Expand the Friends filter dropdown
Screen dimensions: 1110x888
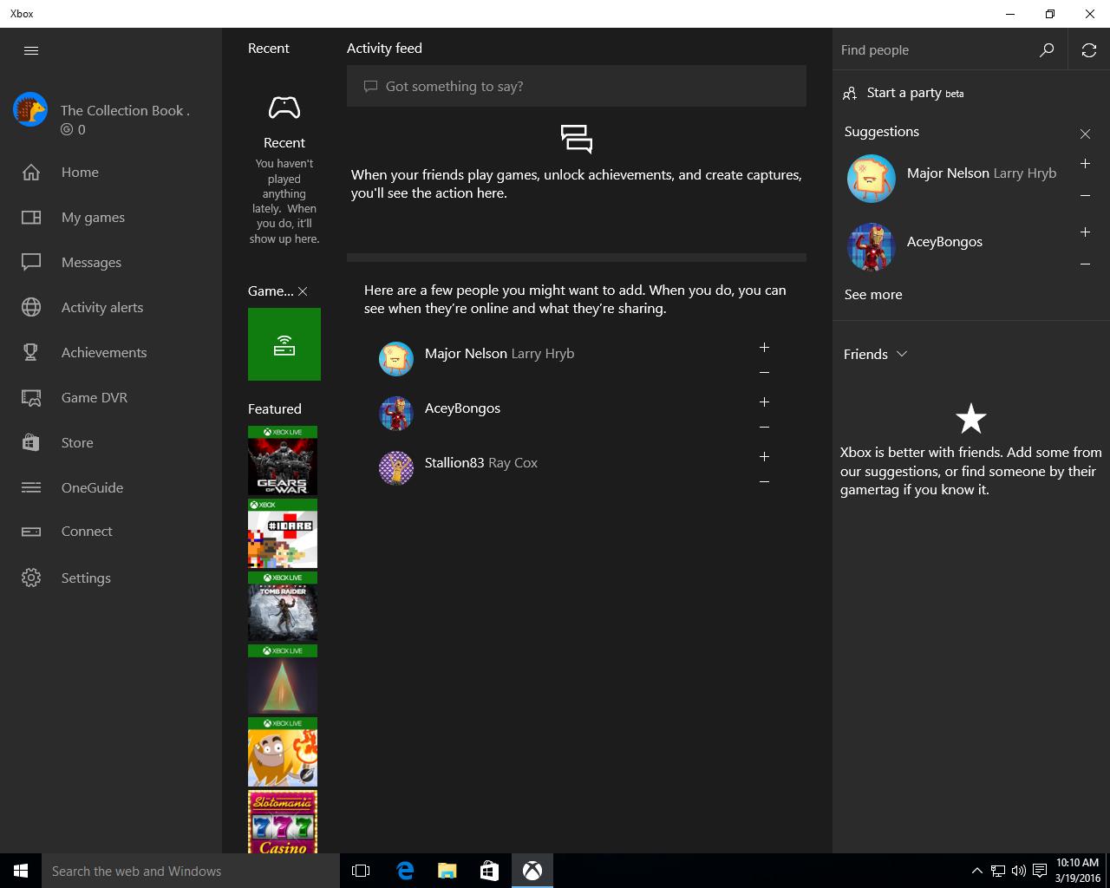[876, 354]
